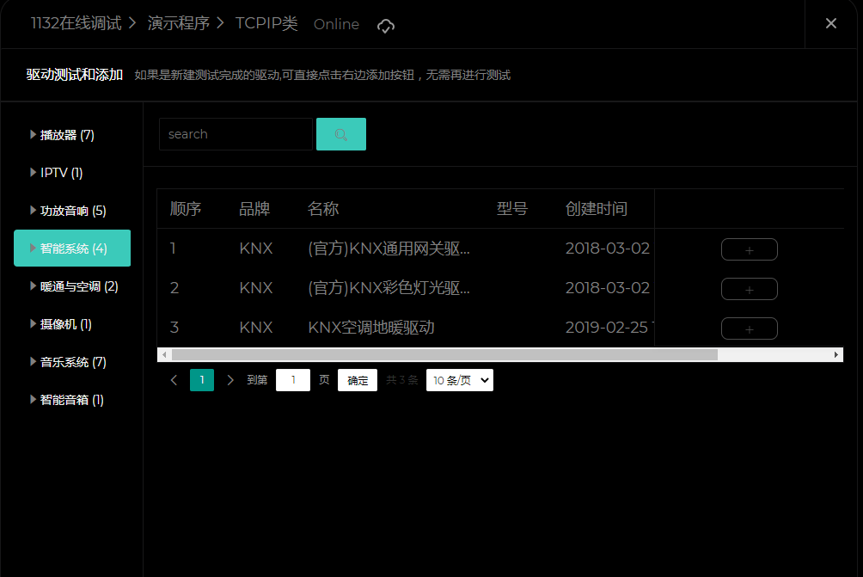Add the KNX彩色灯光 driver with plus button
This screenshot has height=577, width=863.
(x=749, y=289)
